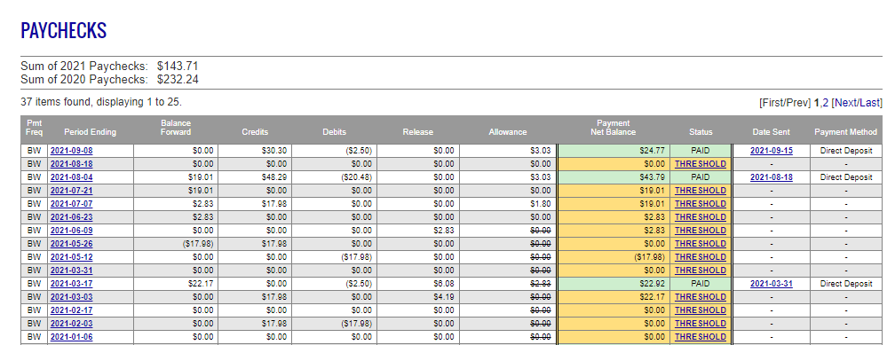Open THRESHOLD status for 2021-03-03 row
Screen dimensions: 895x345
click(701, 297)
